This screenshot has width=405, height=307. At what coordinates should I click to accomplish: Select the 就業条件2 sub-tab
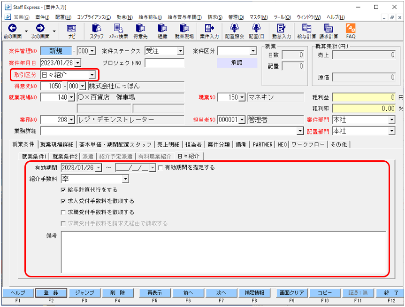[x=65, y=157]
